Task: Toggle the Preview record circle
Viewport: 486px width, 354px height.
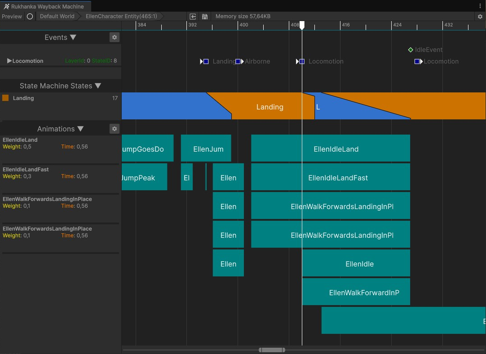Action: (30, 16)
